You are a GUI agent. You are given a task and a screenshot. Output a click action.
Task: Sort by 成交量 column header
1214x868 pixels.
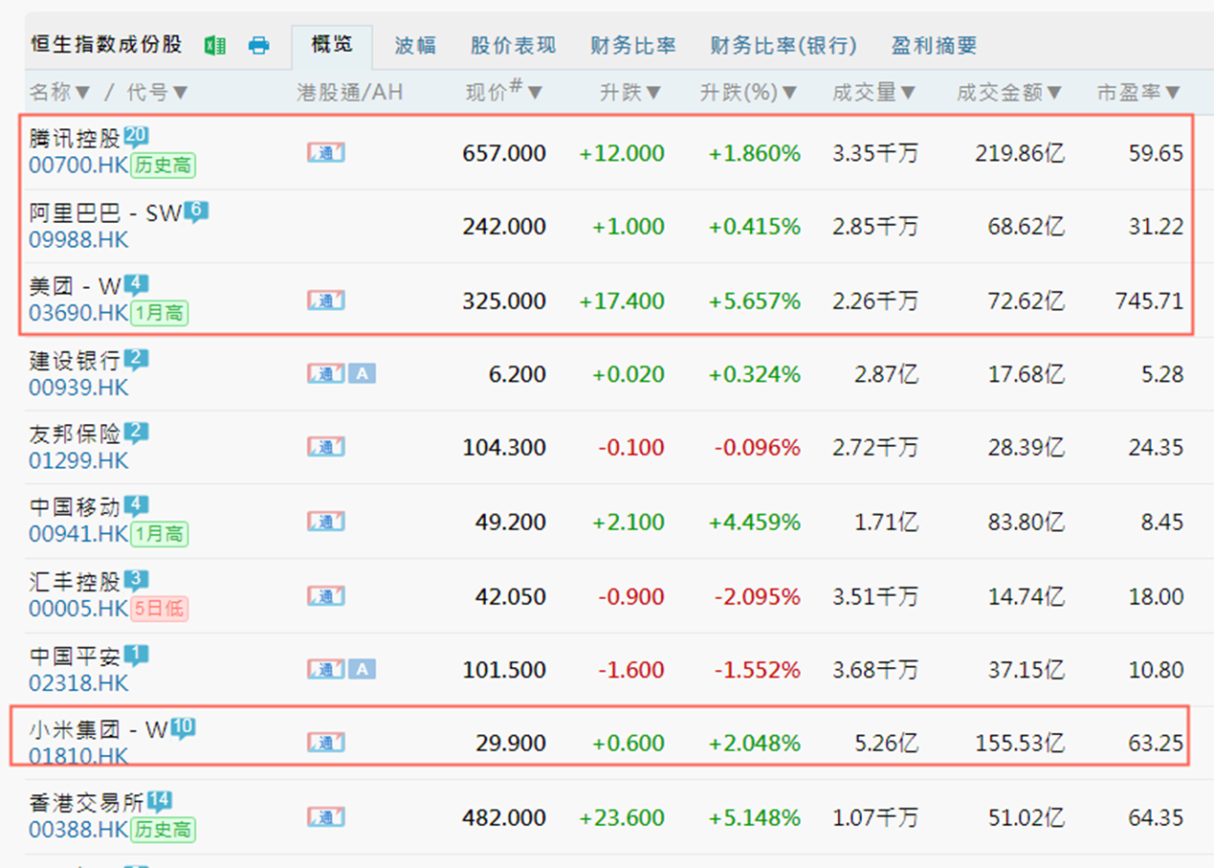pyautogui.click(x=874, y=92)
